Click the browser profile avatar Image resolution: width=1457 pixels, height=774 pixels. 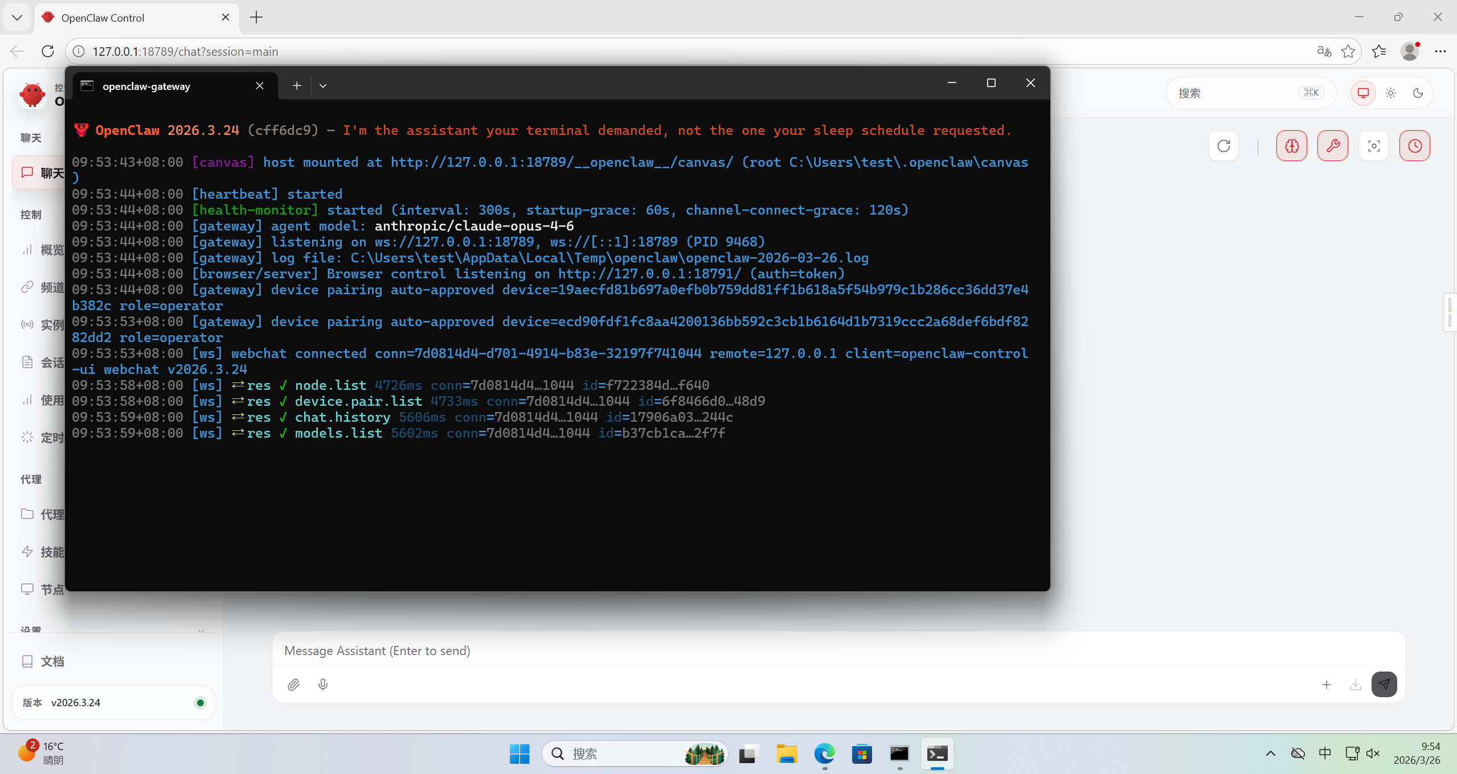tap(1410, 51)
